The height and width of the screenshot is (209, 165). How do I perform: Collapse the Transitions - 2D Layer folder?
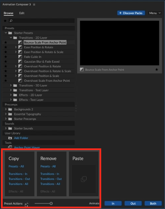click(x=11, y=38)
